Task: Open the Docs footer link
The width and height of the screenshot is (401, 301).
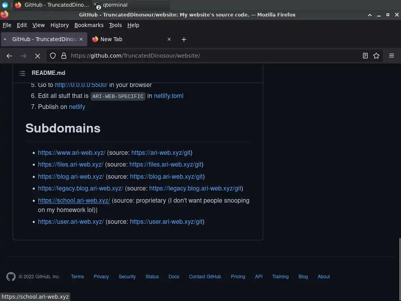Action: pyautogui.click(x=173, y=277)
